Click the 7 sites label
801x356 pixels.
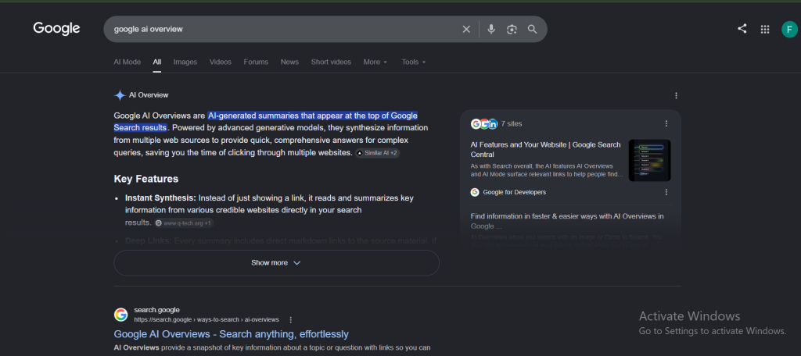pos(512,123)
